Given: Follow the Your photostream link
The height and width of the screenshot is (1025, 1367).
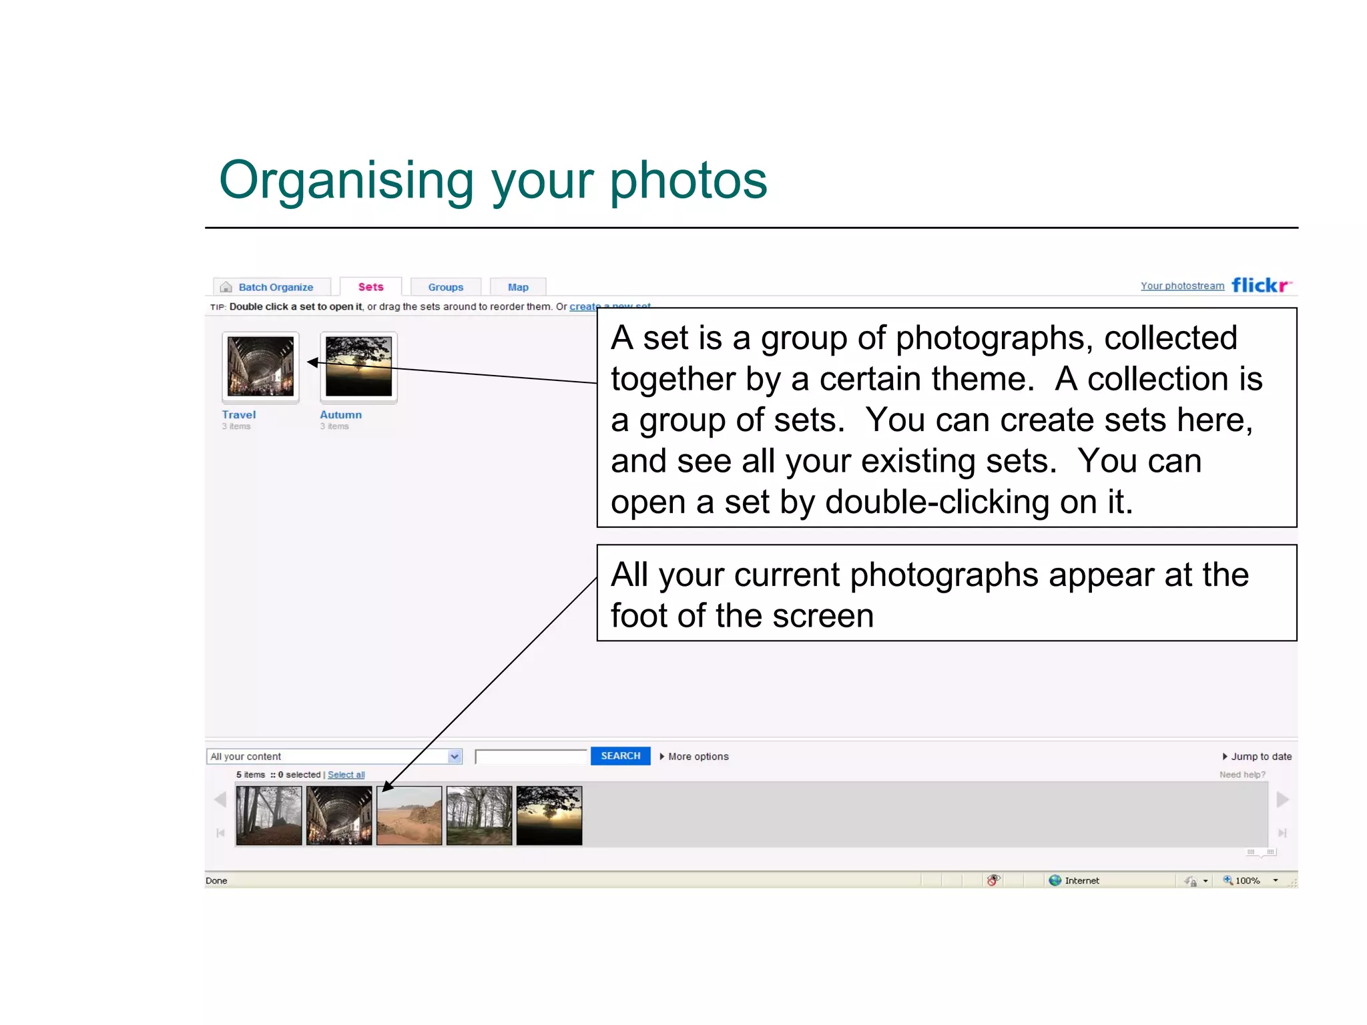Looking at the screenshot, I should [1182, 286].
